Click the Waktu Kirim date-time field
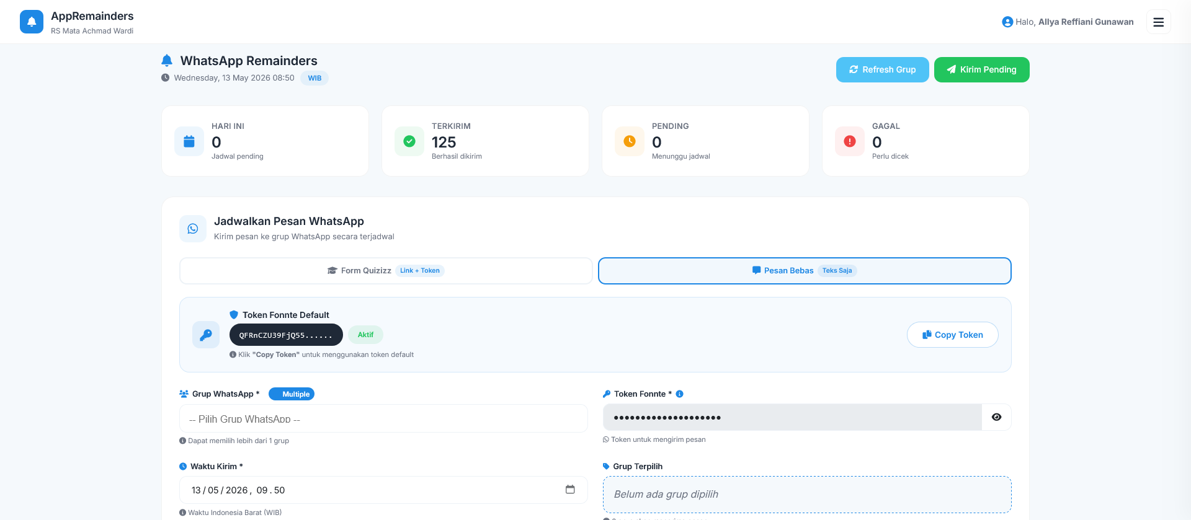Viewport: 1191px width, 520px height. [383, 490]
